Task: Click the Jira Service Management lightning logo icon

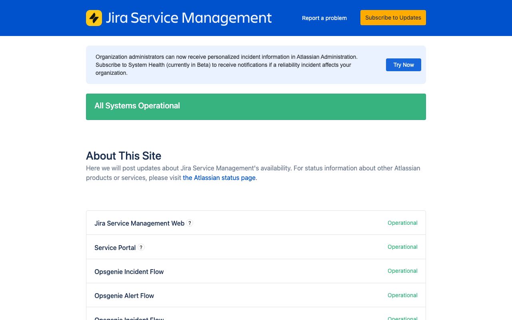Action: [x=94, y=18]
